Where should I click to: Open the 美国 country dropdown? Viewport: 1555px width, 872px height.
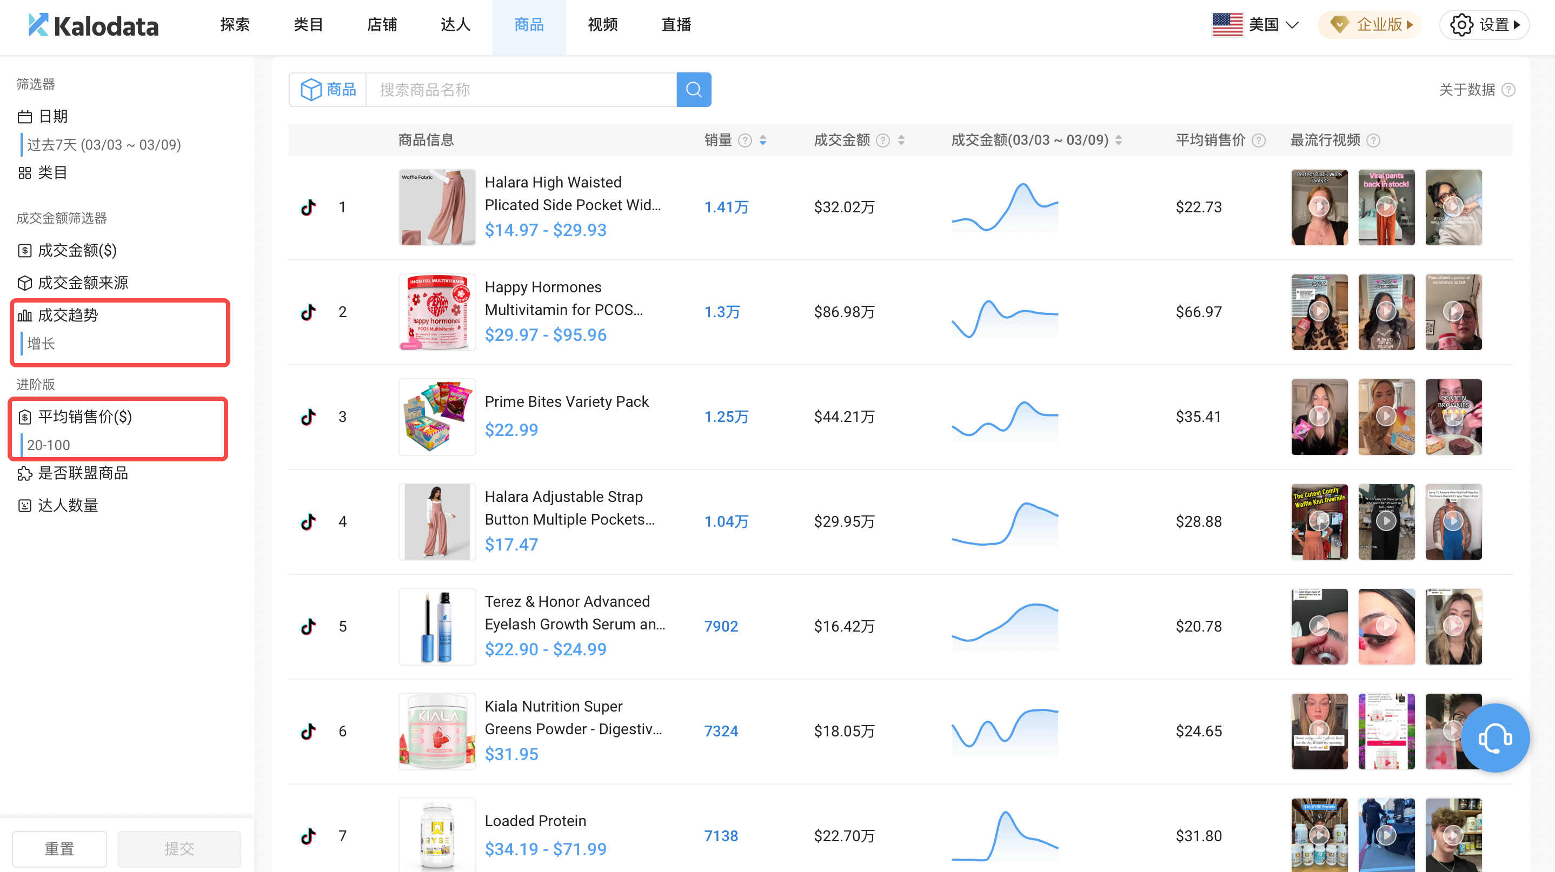click(x=1255, y=25)
